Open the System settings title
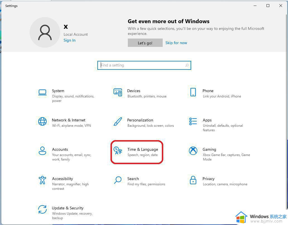This screenshot has width=288, height=225. tap(58, 91)
